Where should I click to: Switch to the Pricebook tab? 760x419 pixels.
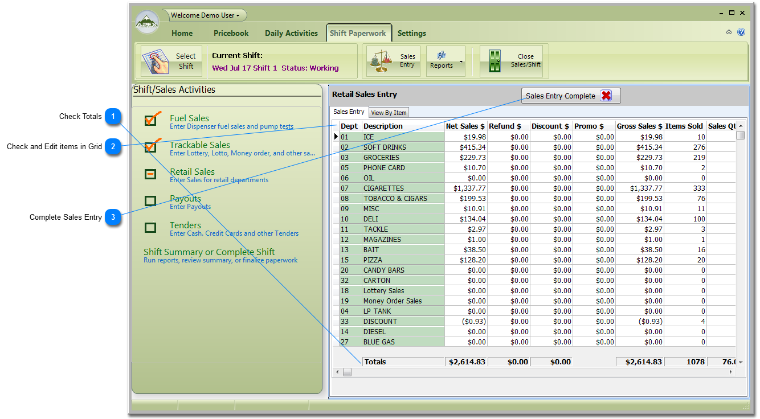click(x=231, y=33)
